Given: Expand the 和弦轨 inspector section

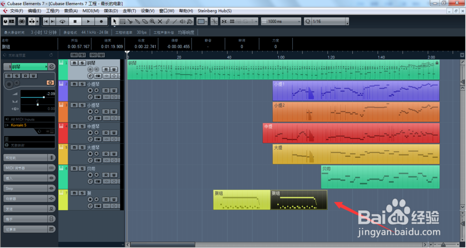Looking at the screenshot, I should pyautogui.click(x=29, y=158).
